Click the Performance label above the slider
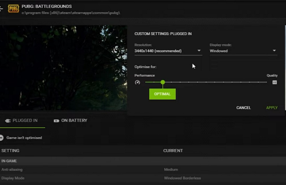286x185 pixels. coord(145,75)
